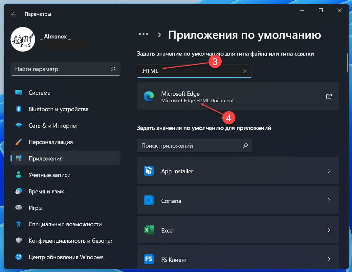Open Bluetooth и устройства section
Image resolution: width=352 pixels, height=272 pixels.
pyautogui.click(x=65, y=109)
